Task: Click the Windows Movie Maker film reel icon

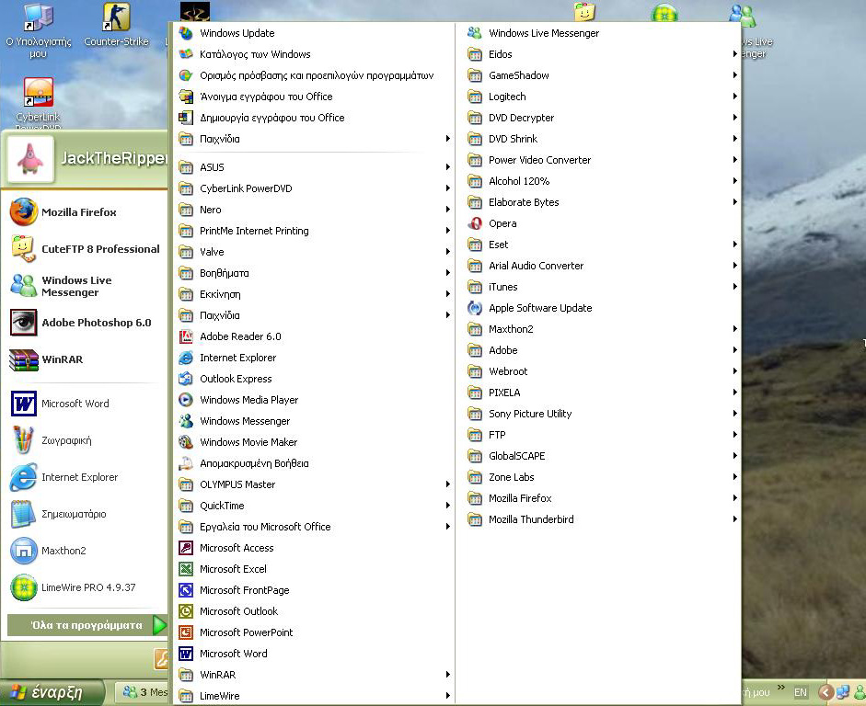Action: coord(186,442)
